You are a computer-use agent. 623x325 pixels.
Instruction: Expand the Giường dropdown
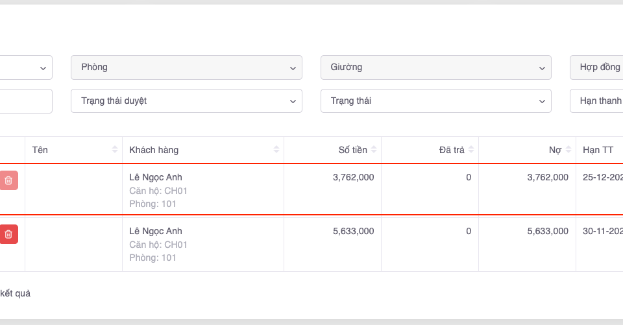point(435,67)
